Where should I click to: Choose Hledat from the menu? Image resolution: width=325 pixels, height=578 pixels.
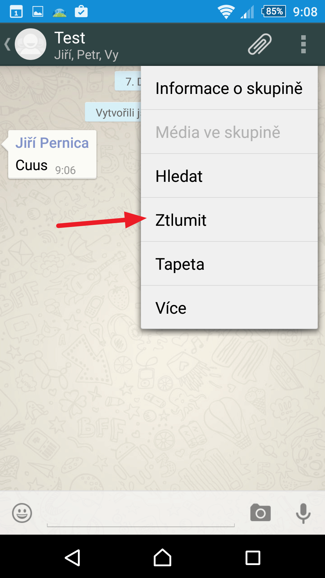tap(229, 176)
